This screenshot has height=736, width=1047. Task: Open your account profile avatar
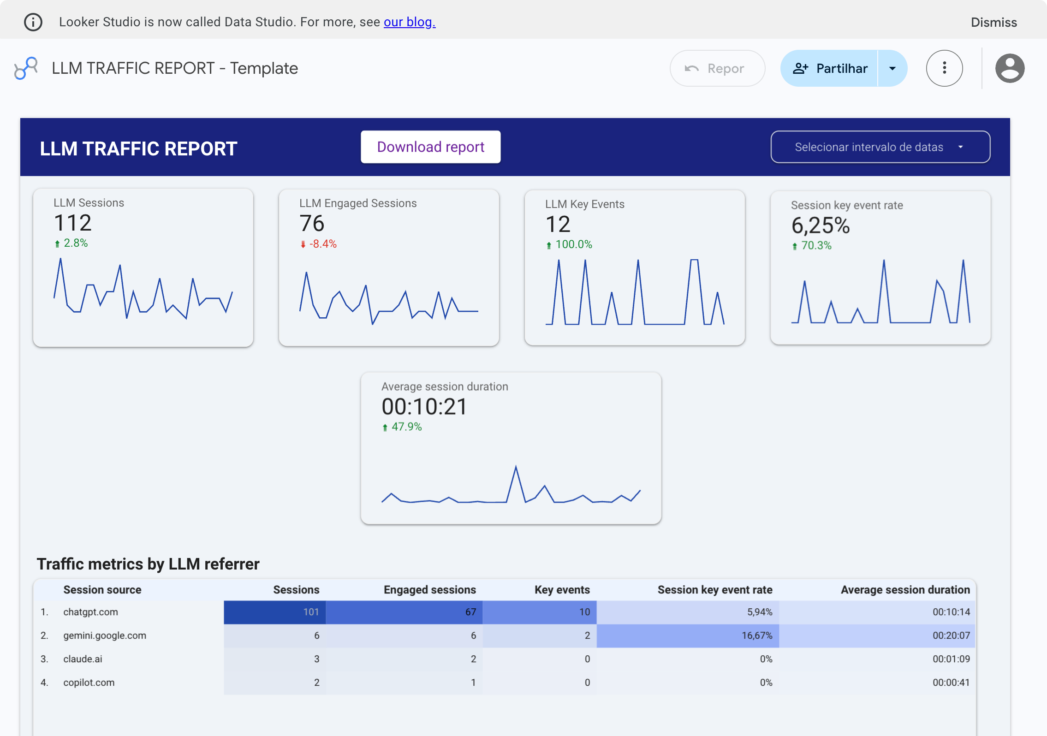tap(1009, 68)
